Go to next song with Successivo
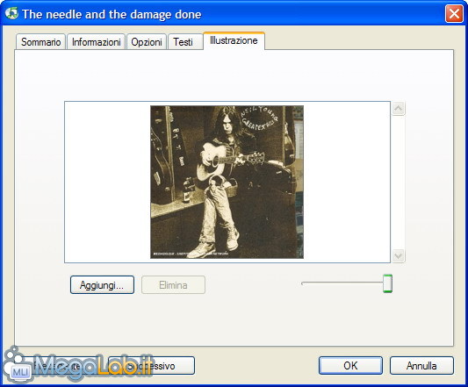The height and width of the screenshot is (387, 468). click(x=151, y=366)
